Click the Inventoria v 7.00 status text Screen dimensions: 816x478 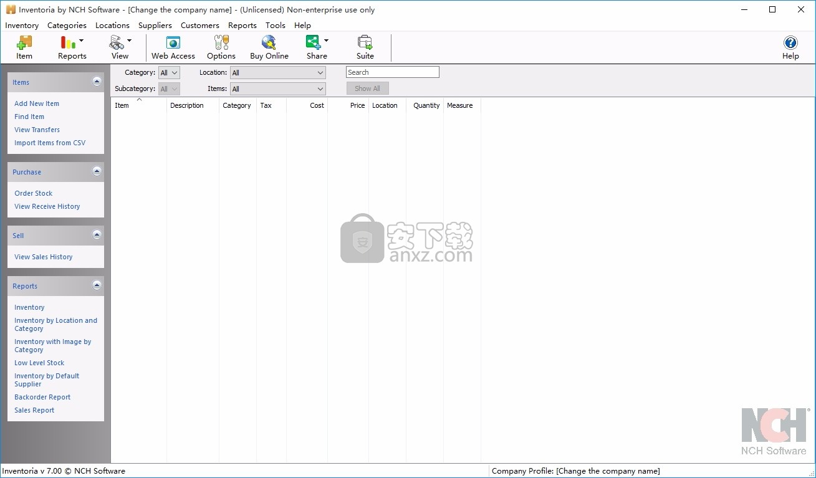tap(64, 471)
